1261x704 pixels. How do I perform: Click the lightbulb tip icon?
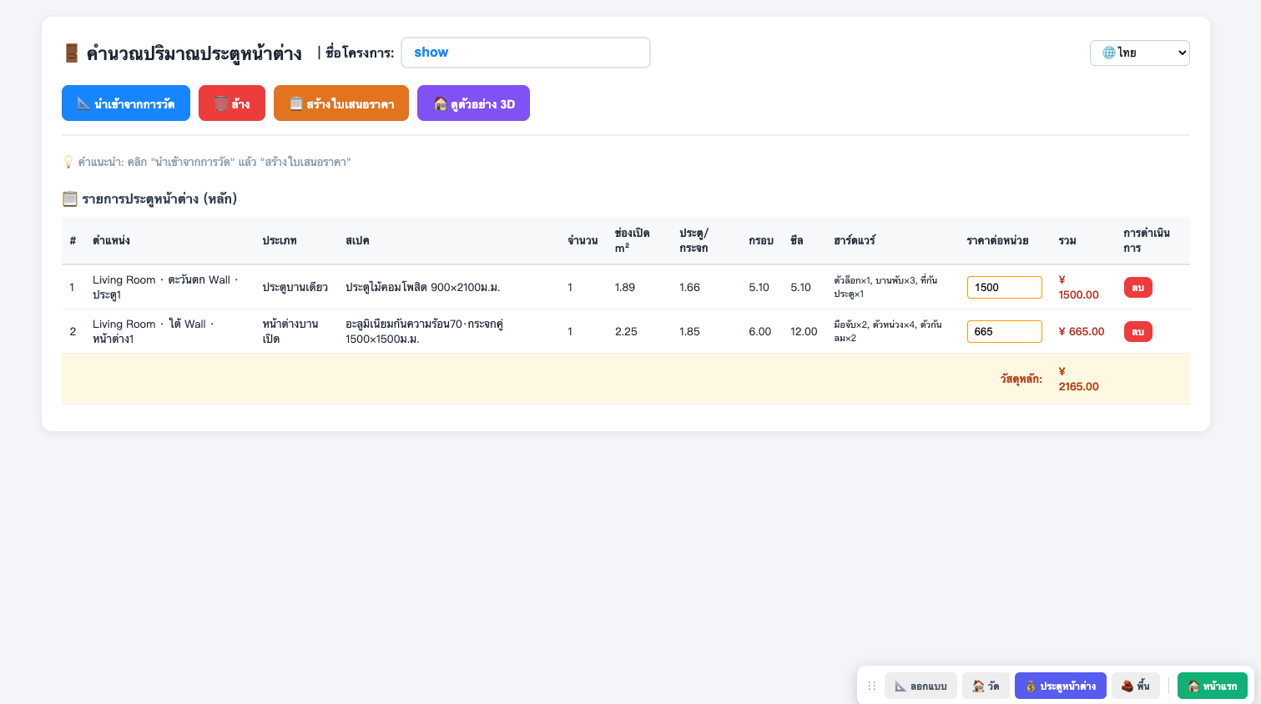[68, 162]
